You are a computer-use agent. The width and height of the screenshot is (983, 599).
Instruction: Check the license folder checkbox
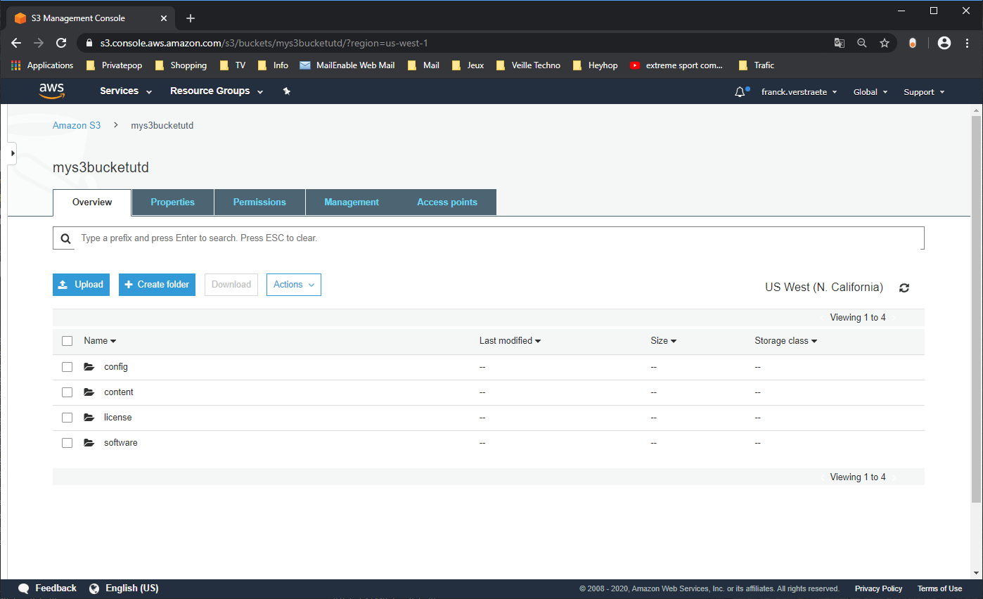68,418
